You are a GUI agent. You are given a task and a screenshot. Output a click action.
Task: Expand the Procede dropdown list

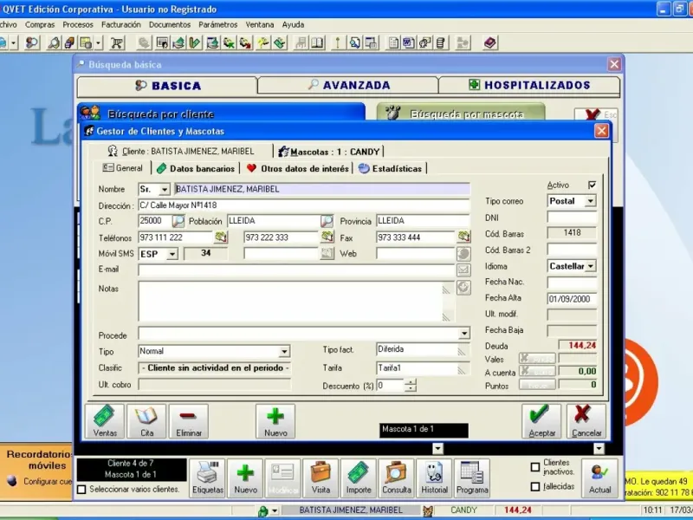463,334
